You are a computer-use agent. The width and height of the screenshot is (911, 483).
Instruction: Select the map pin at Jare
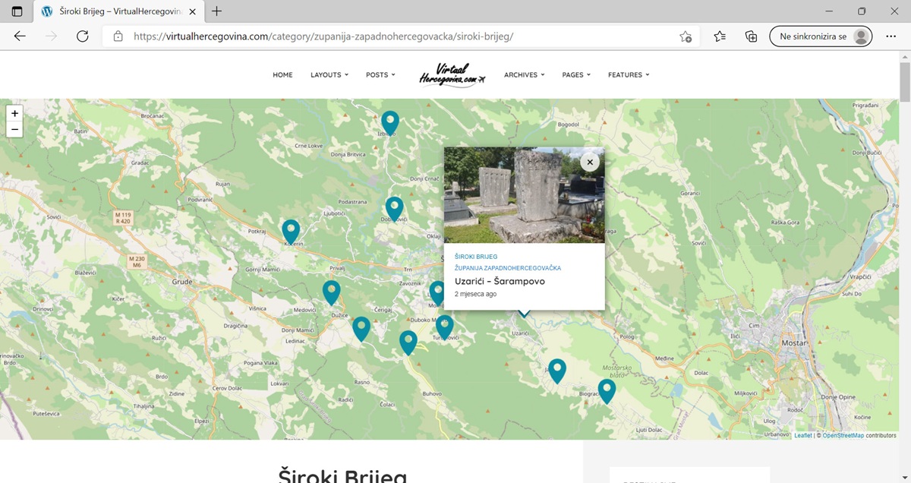(557, 371)
